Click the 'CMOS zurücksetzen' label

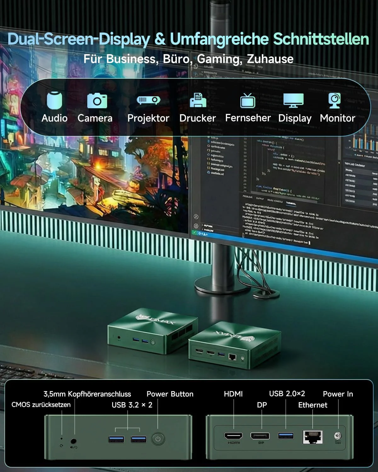point(41,405)
